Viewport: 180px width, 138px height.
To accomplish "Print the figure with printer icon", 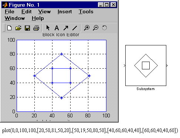I will [x=36, y=28].
